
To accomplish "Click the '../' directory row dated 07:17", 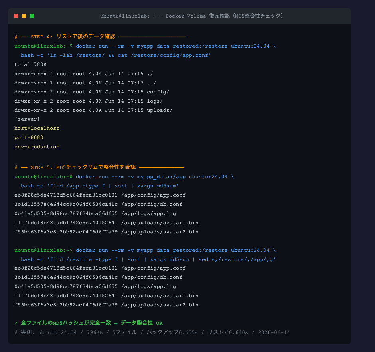I will pyautogui.click(x=85, y=83).
